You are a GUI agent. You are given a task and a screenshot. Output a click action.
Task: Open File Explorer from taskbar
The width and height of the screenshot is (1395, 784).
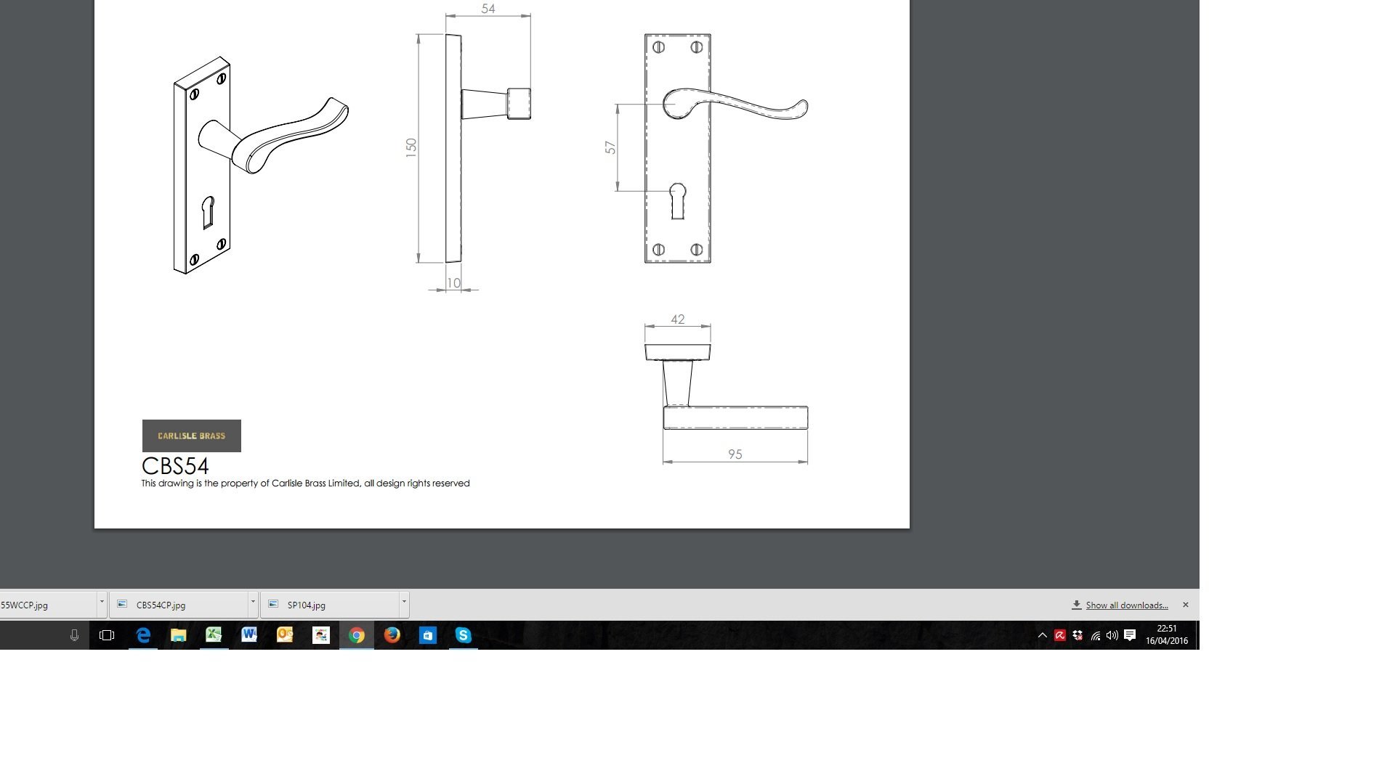pos(178,635)
